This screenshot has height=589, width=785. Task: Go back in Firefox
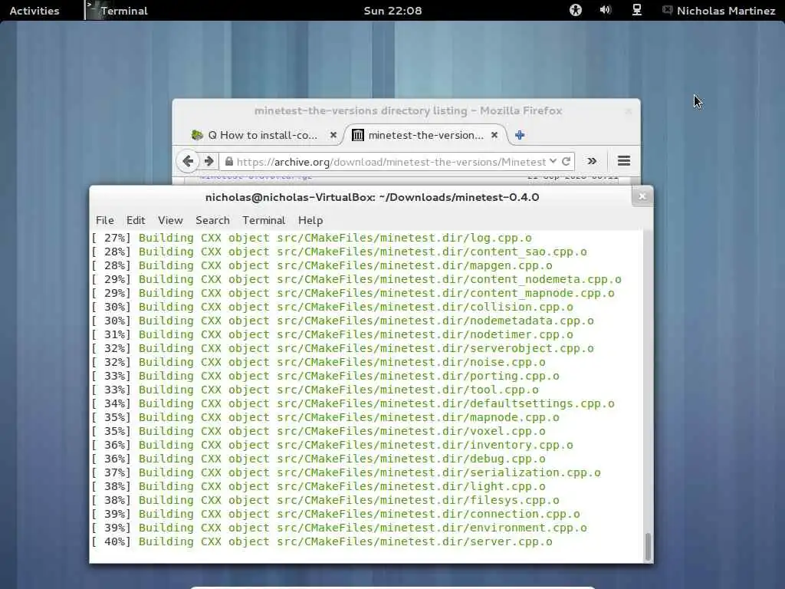point(188,161)
